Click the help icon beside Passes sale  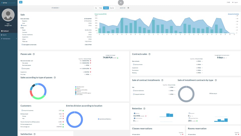34,54
